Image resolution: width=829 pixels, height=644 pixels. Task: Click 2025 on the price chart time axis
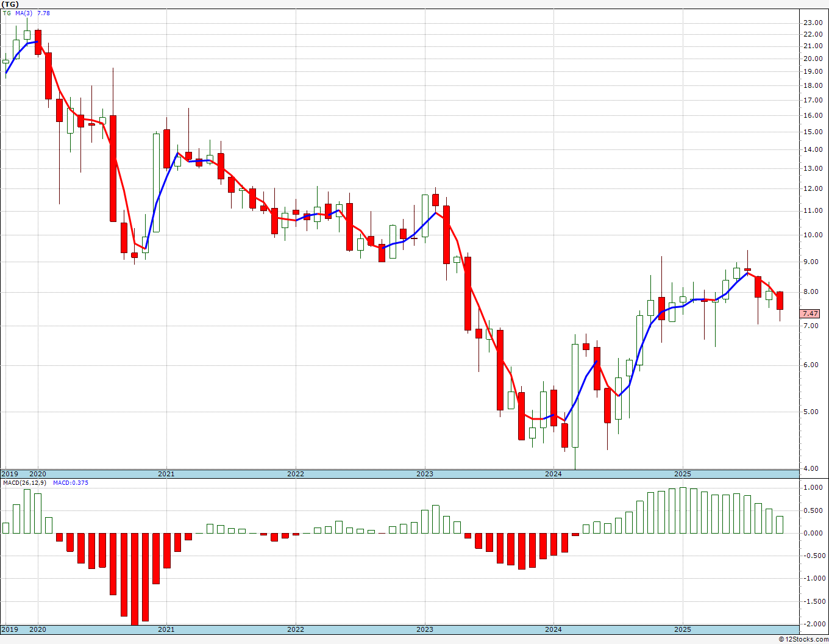(x=683, y=474)
